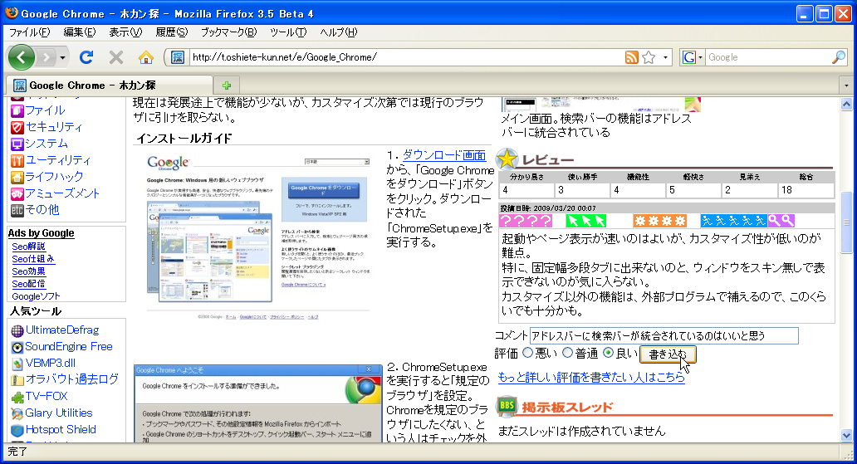The width and height of the screenshot is (857, 464).
Task: Click the orange gear rating bar
Action: tap(659, 221)
